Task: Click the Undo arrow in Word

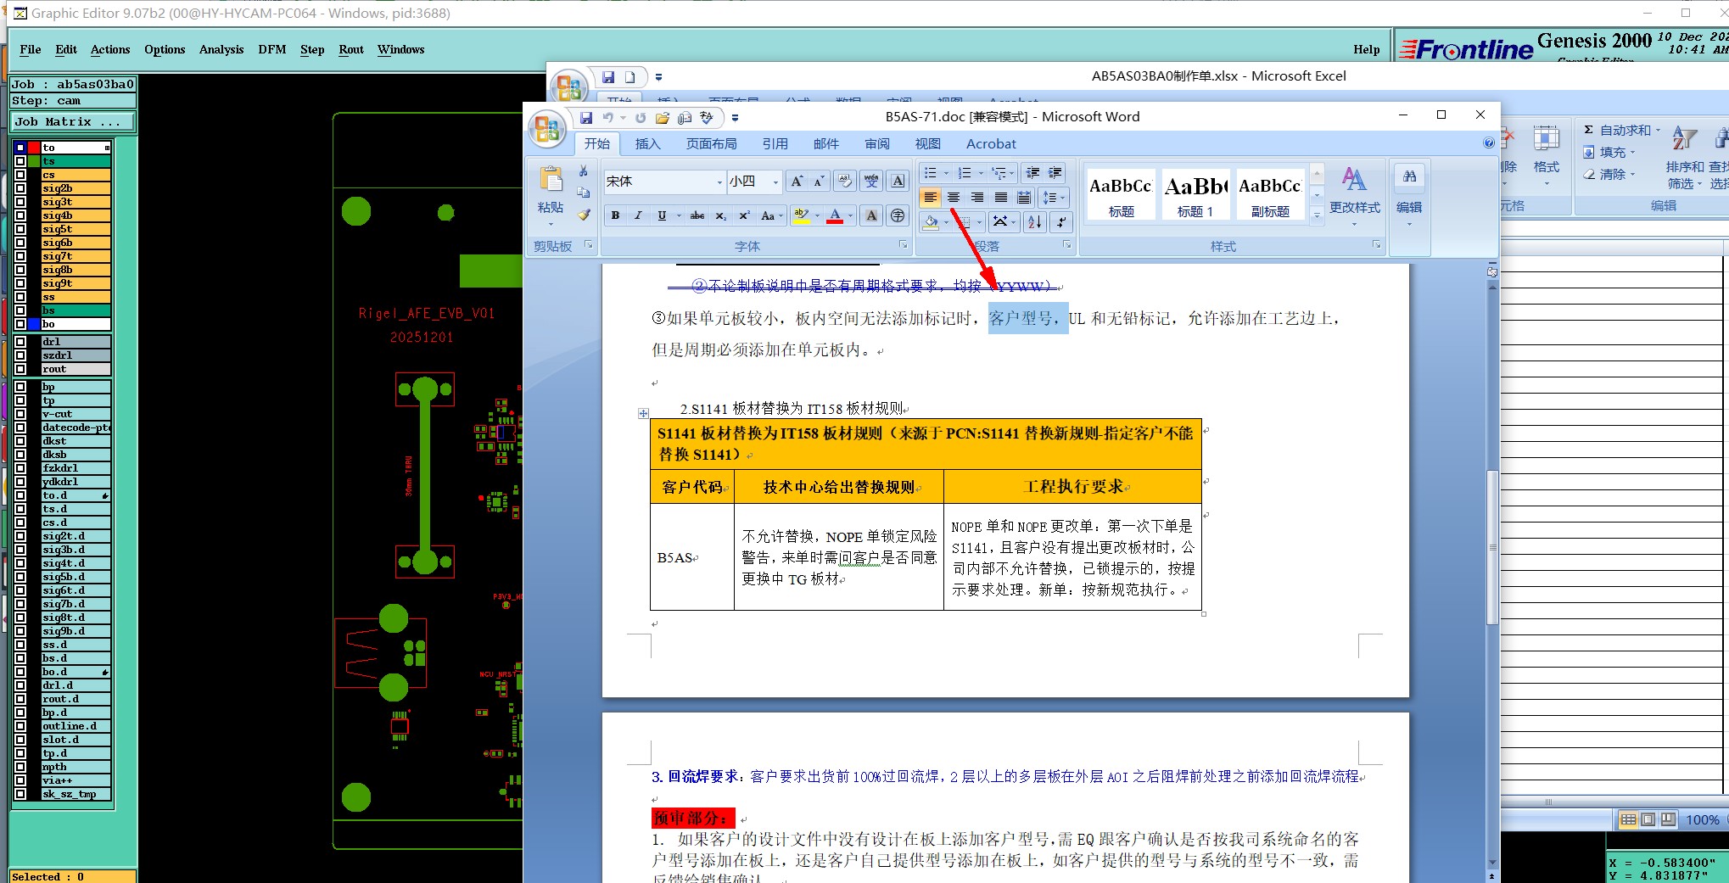Action: tap(607, 117)
